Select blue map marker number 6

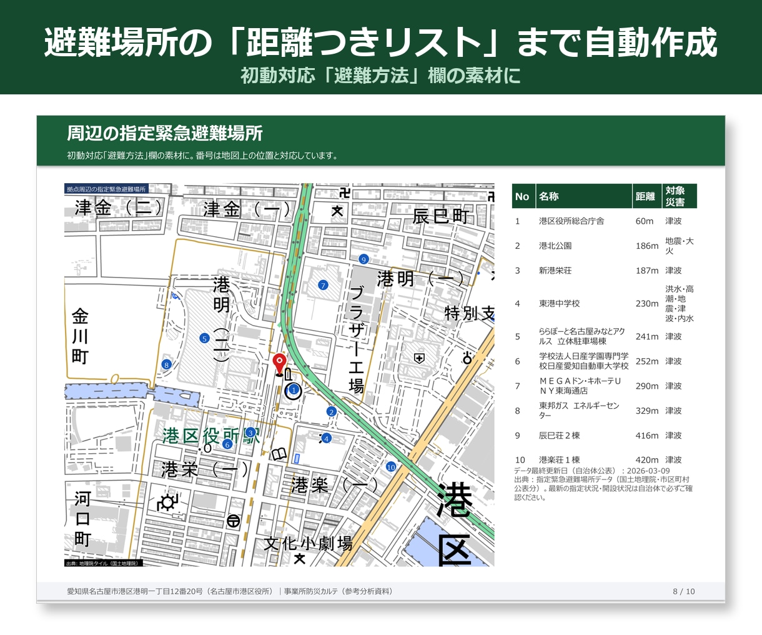227,444
